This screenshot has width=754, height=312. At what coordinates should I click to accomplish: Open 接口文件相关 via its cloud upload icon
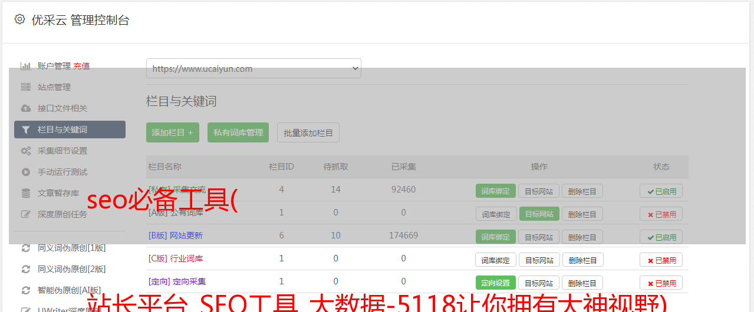(26, 108)
